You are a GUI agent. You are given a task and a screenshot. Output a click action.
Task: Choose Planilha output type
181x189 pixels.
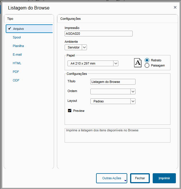coord(18,46)
